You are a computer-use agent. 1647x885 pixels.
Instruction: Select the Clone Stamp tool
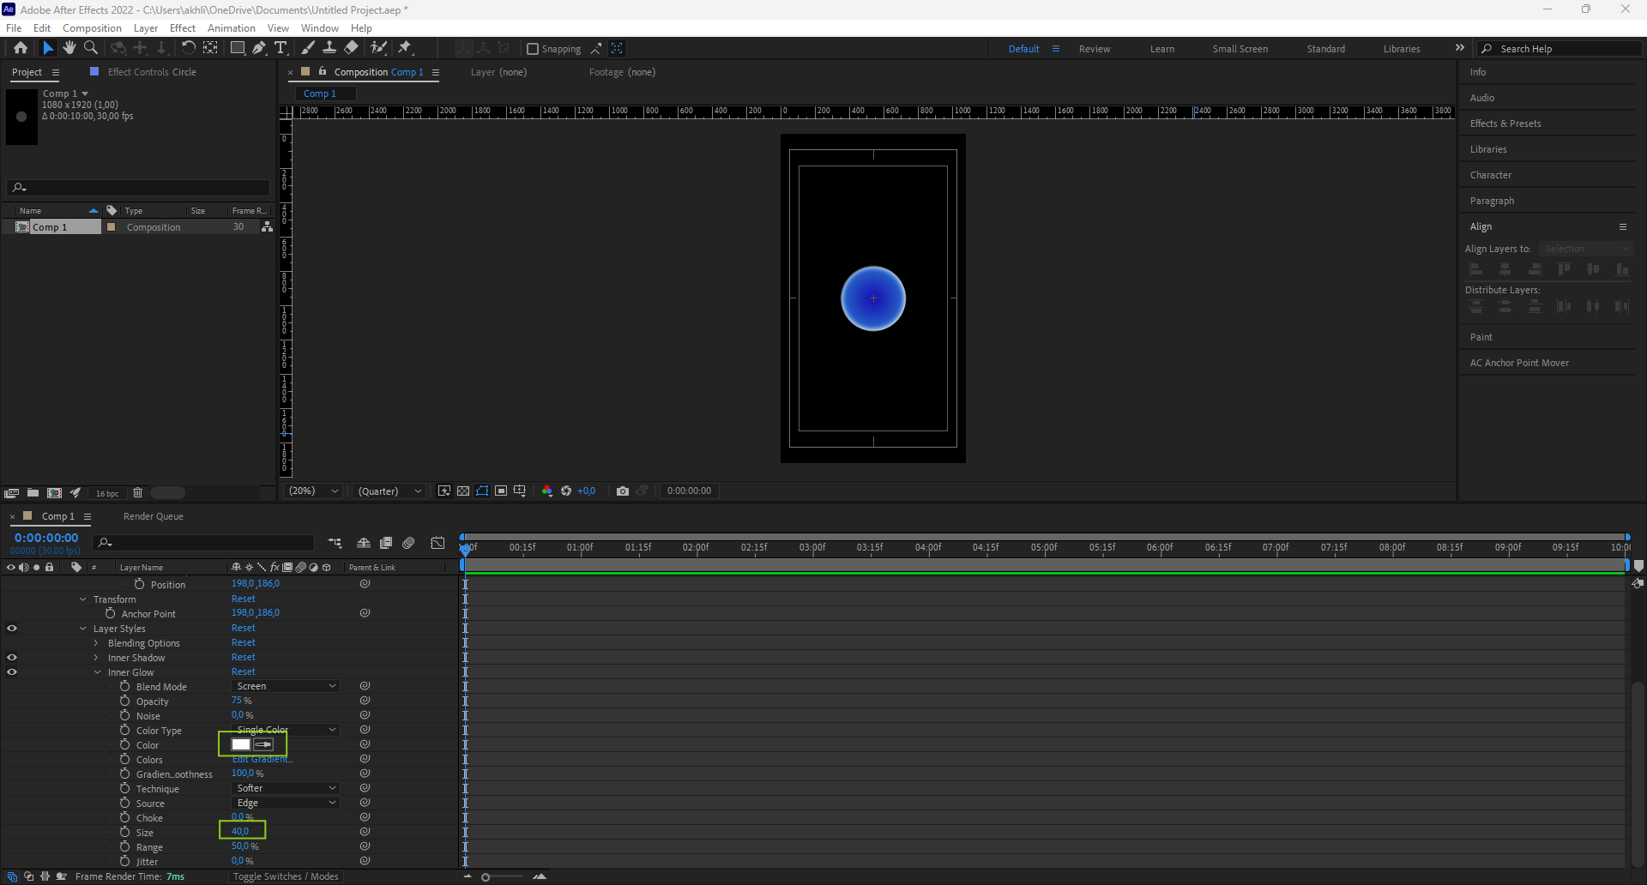tap(329, 48)
